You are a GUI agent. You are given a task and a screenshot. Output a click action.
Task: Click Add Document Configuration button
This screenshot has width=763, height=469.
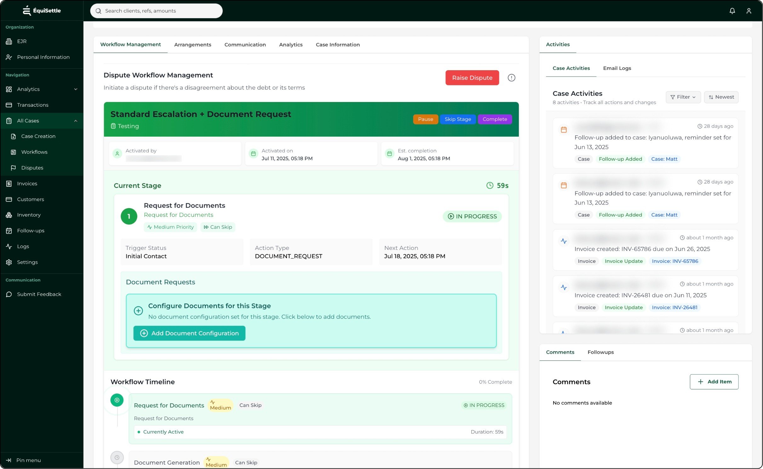point(189,333)
